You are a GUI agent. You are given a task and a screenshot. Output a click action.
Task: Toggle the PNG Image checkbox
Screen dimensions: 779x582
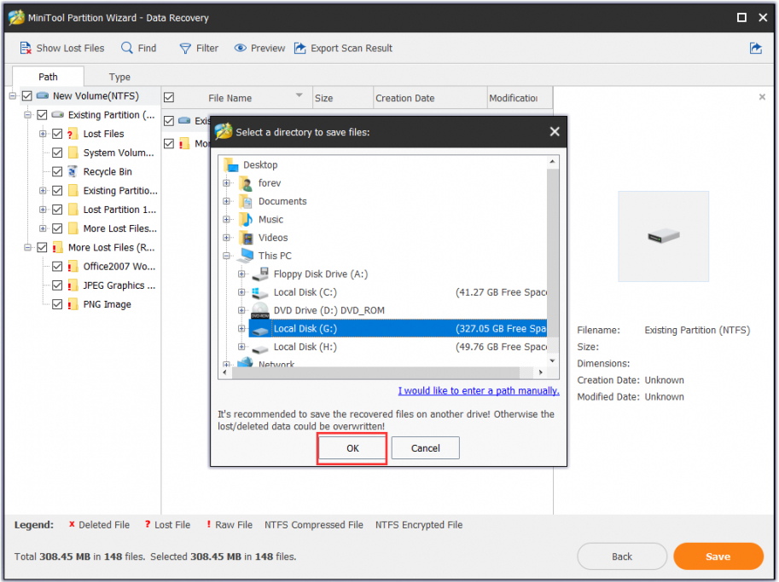click(57, 304)
